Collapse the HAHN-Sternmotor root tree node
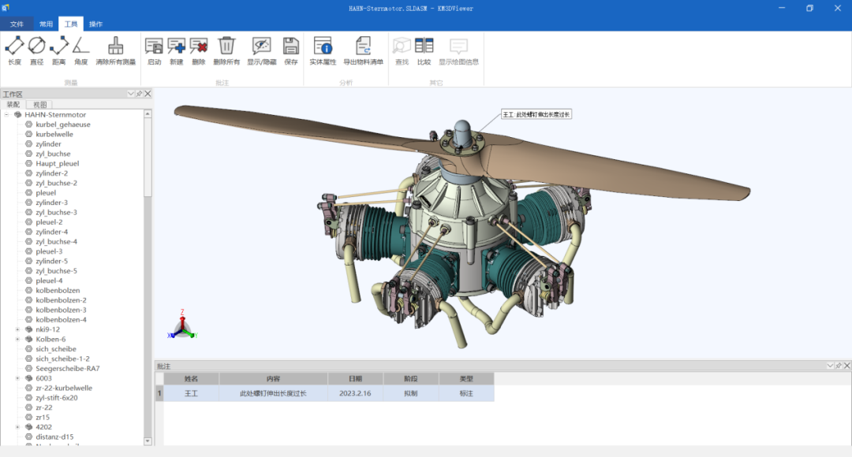The width and height of the screenshot is (852, 457). coord(6,115)
